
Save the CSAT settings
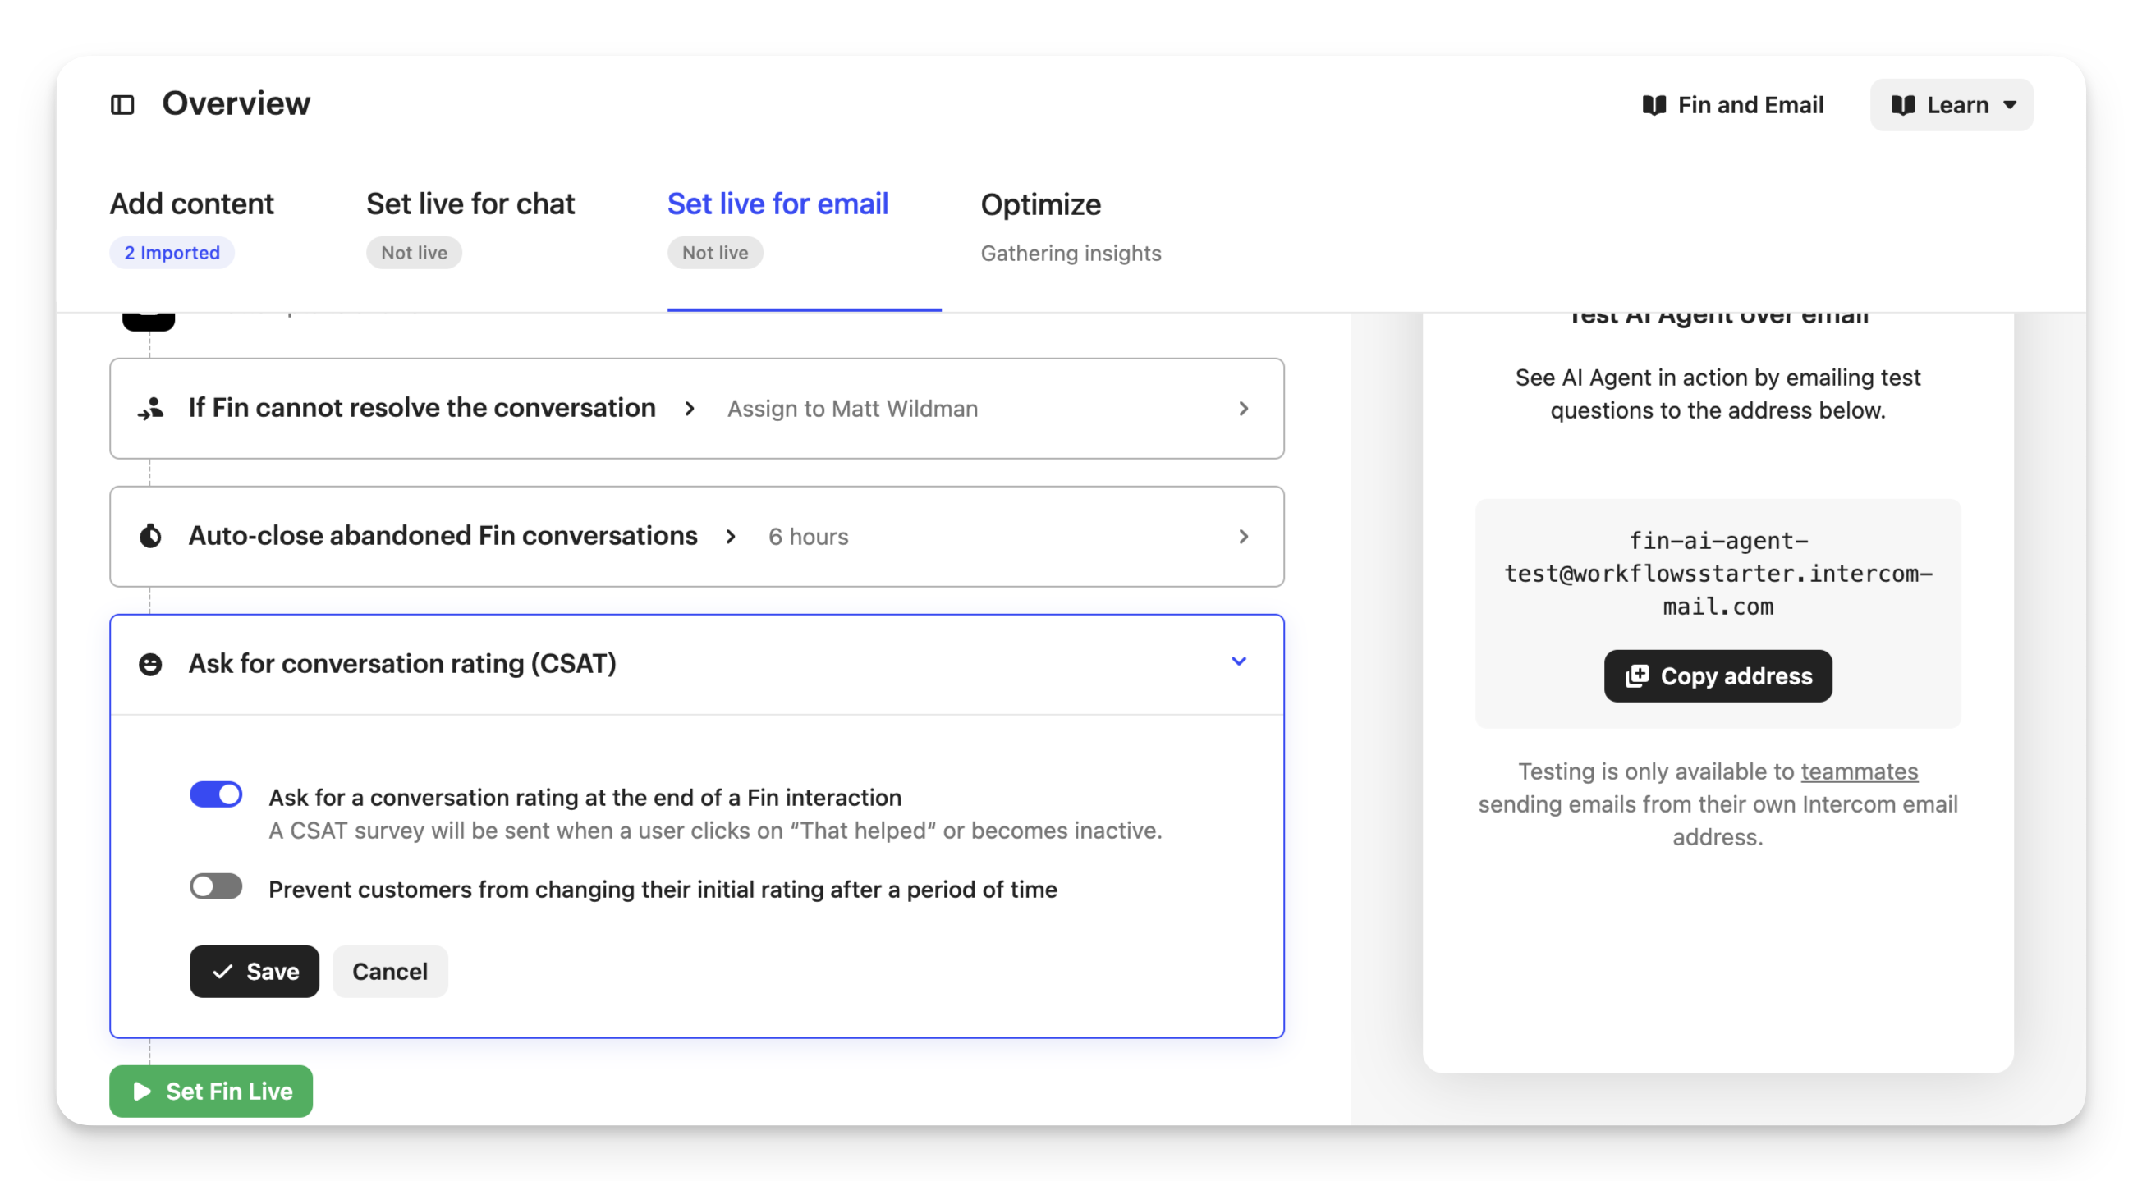click(254, 971)
